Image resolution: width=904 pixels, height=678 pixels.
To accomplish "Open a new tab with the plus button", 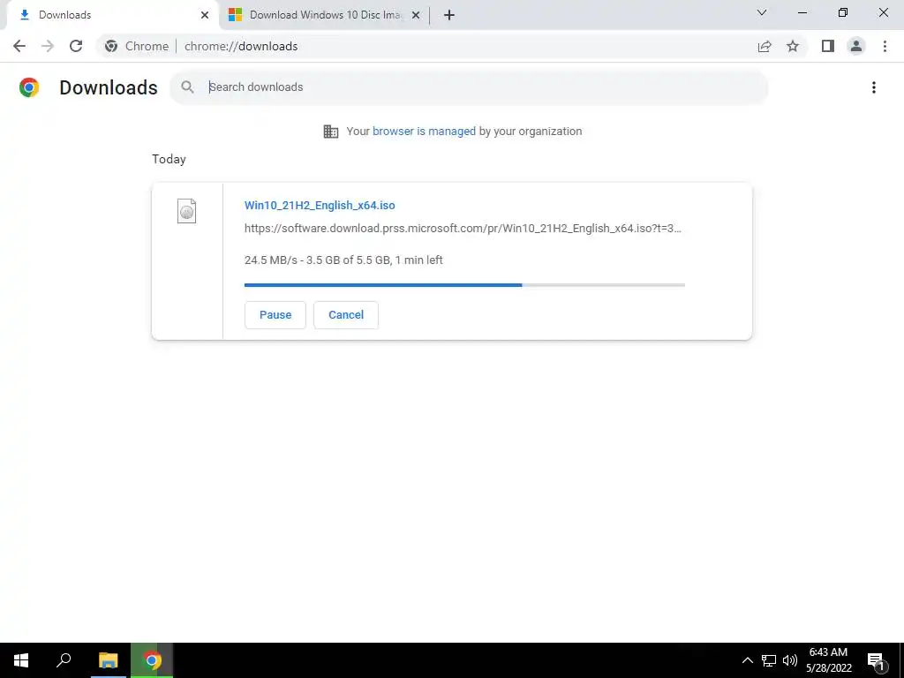I will pyautogui.click(x=449, y=15).
